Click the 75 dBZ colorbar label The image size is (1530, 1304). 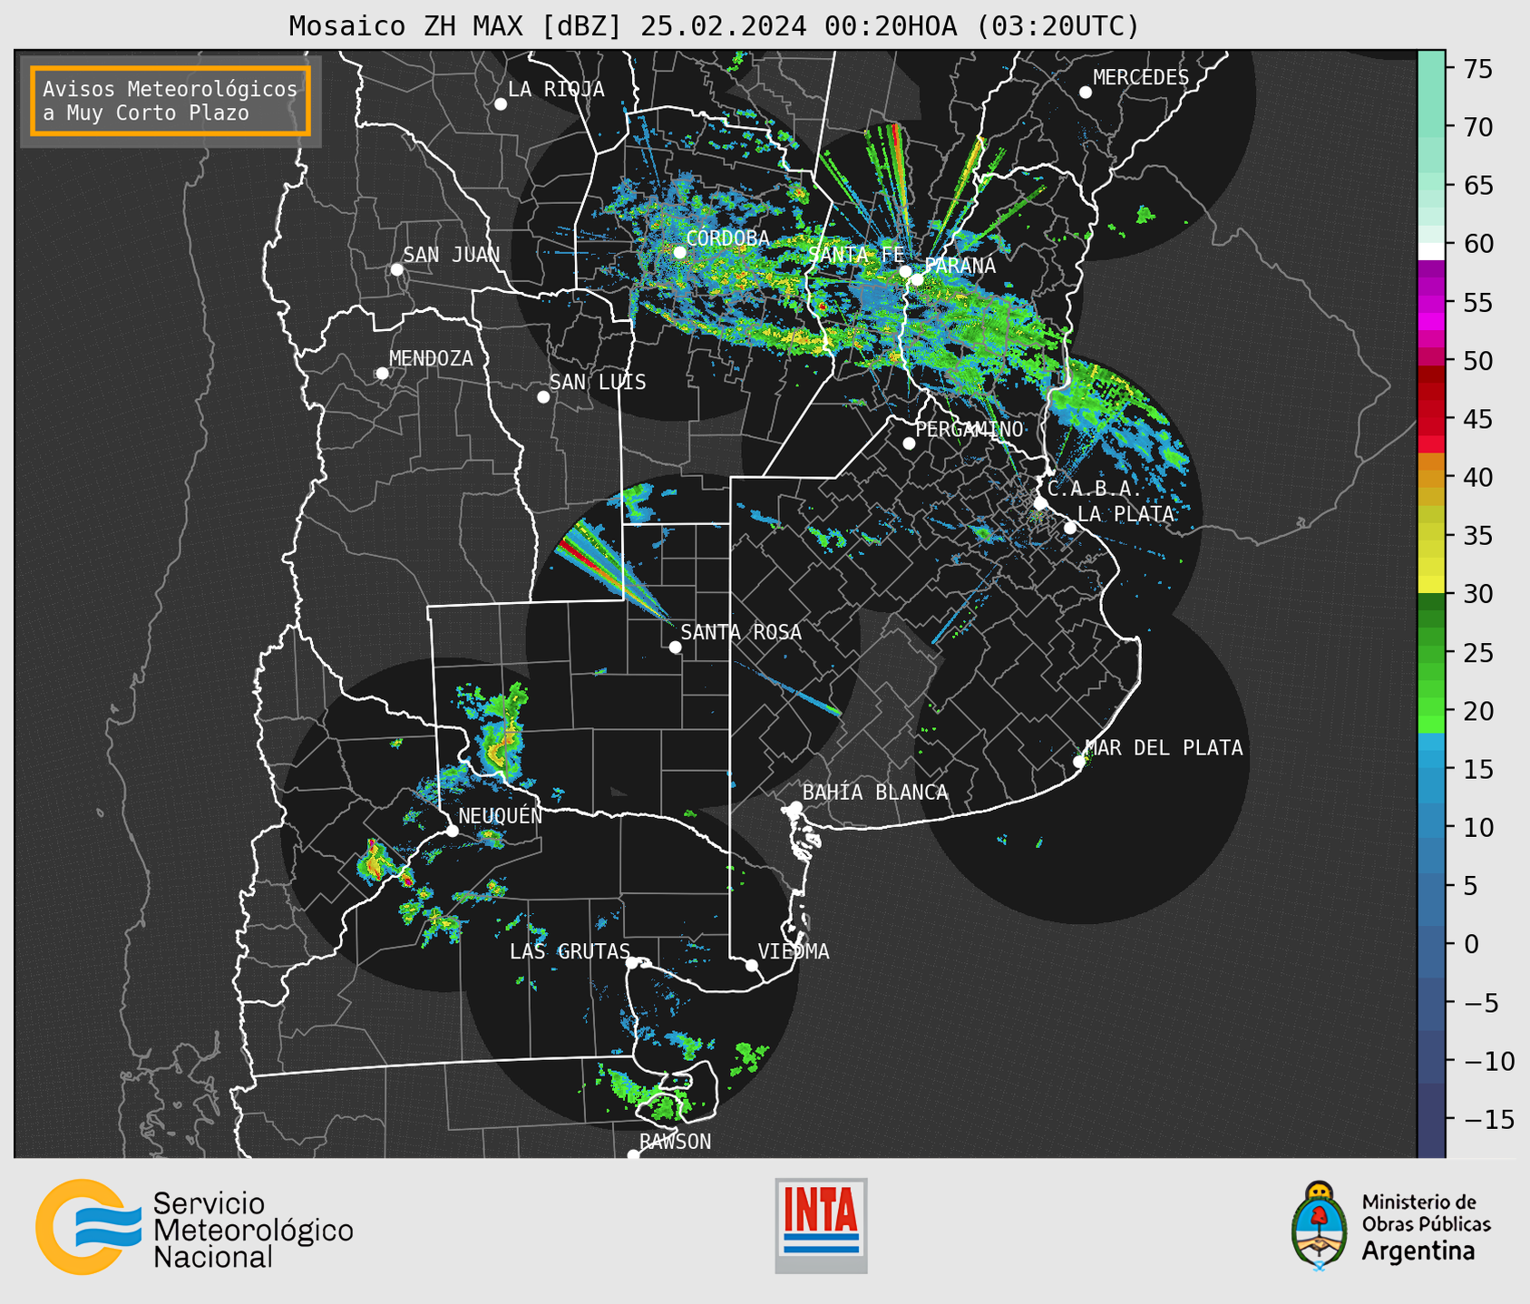tap(1478, 69)
